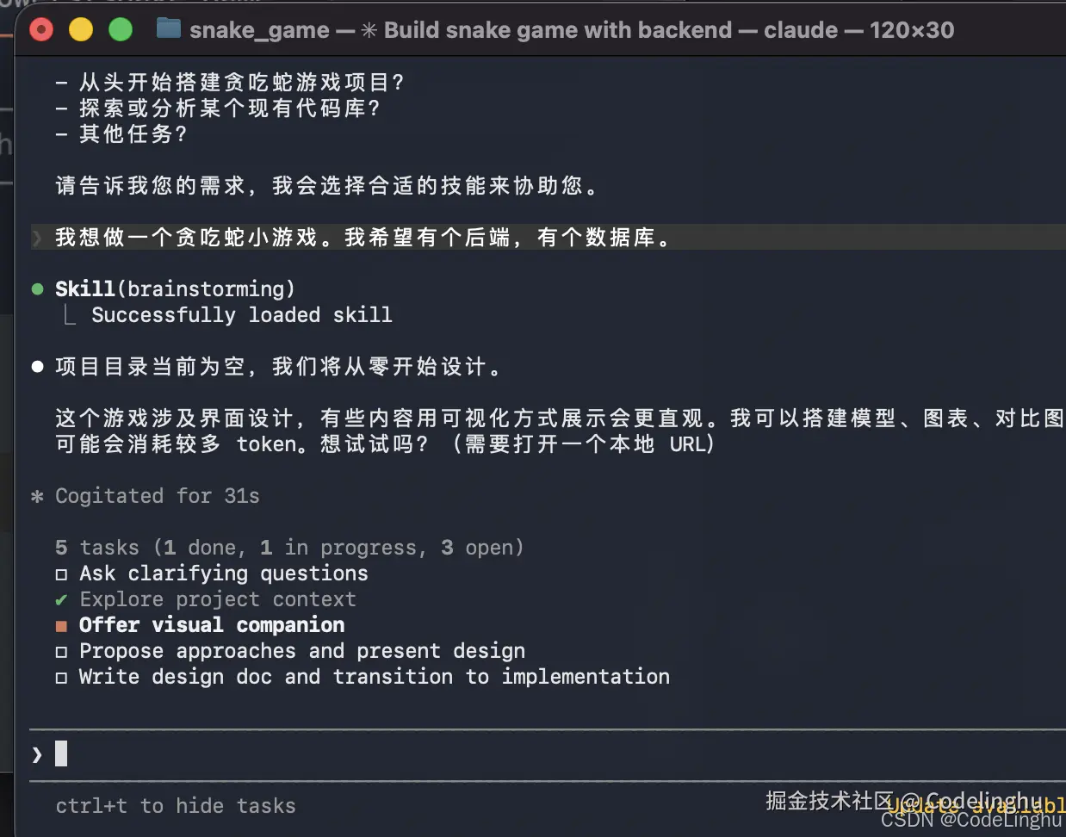Click the yellow minimize window button
1066x837 pixels.
coord(81,30)
